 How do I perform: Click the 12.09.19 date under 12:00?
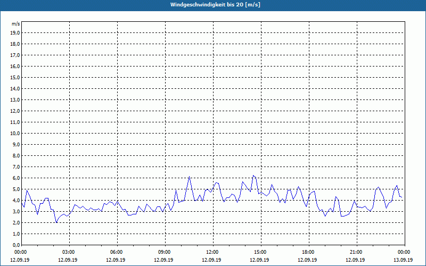click(212, 260)
